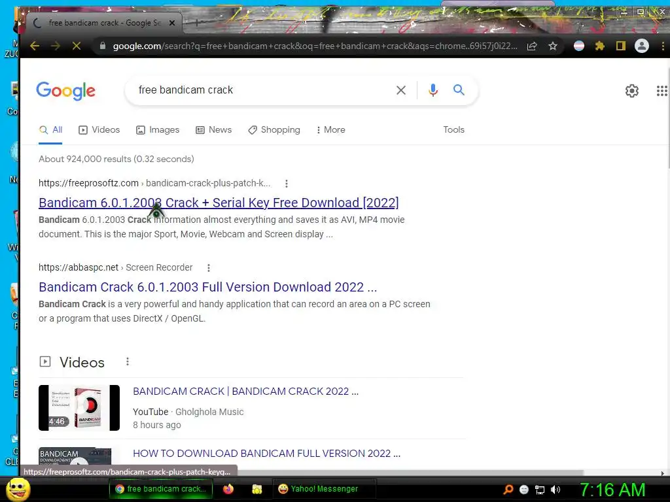Click the https://abbaspc.net breadcrumb URL
Viewport: 670px width, 502px height.
(79, 267)
